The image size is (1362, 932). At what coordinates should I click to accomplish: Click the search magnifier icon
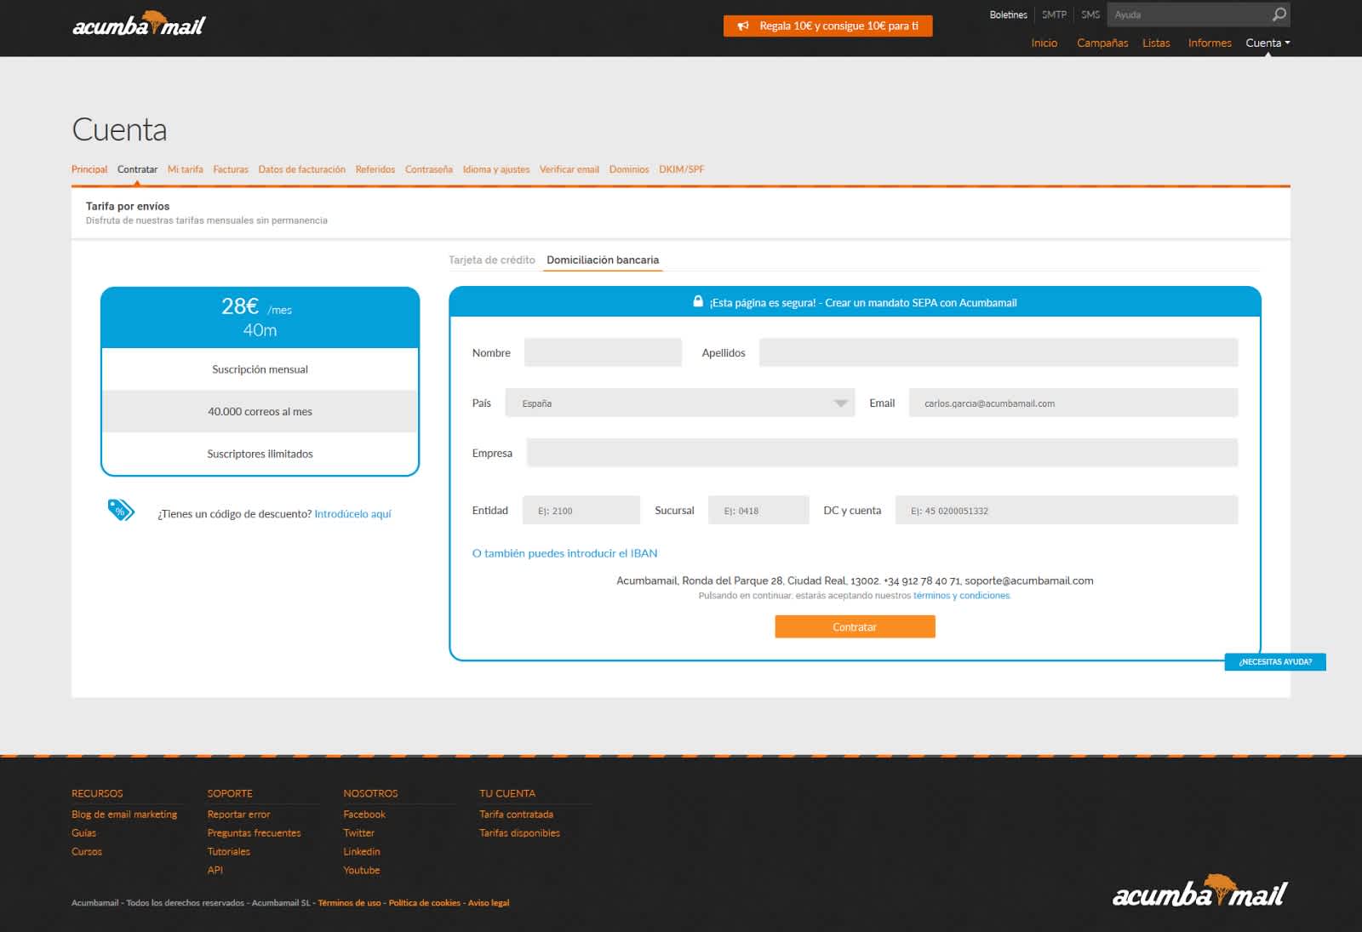click(x=1279, y=14)
